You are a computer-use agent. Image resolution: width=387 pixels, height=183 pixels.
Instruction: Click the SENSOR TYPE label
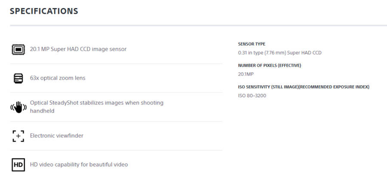252,44
